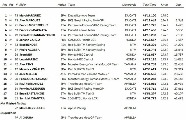Select Pedro ACOSTA in the results
The image size is (186, 120).
pyautogui.click(x=29, y=49)
